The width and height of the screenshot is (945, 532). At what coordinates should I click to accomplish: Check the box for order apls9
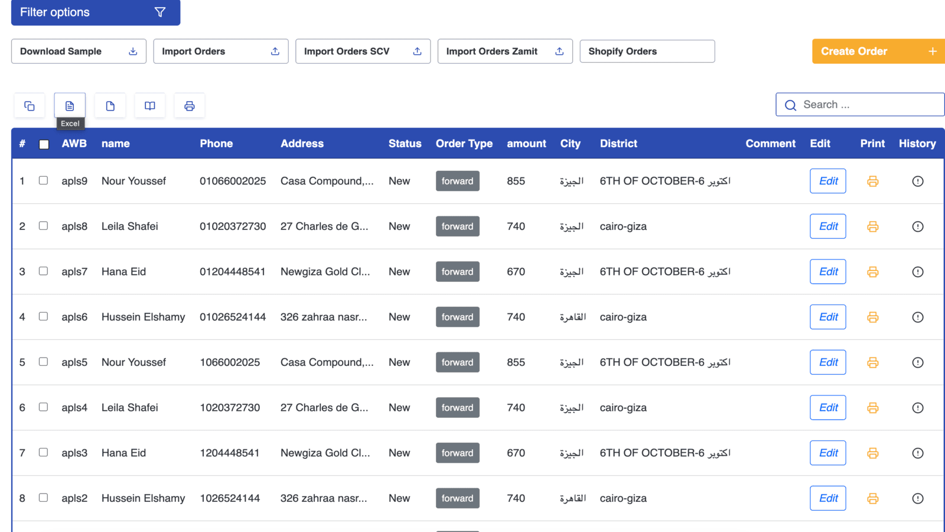pyautogui.click(x=44, y=180)
